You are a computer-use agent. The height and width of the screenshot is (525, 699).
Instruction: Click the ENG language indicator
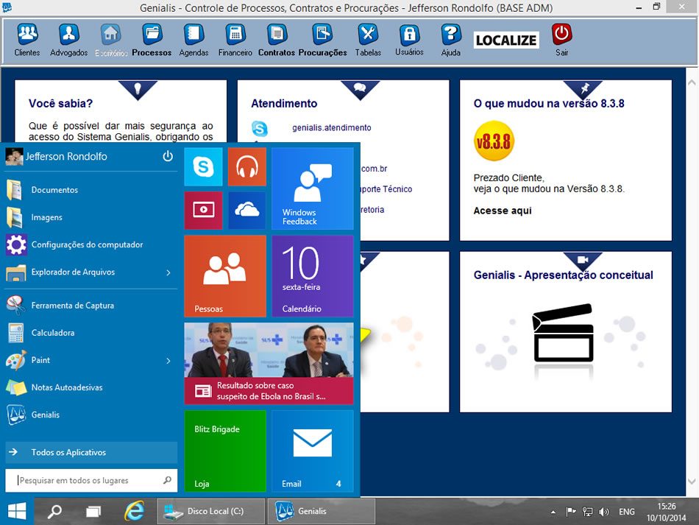(x=627, y=512)
